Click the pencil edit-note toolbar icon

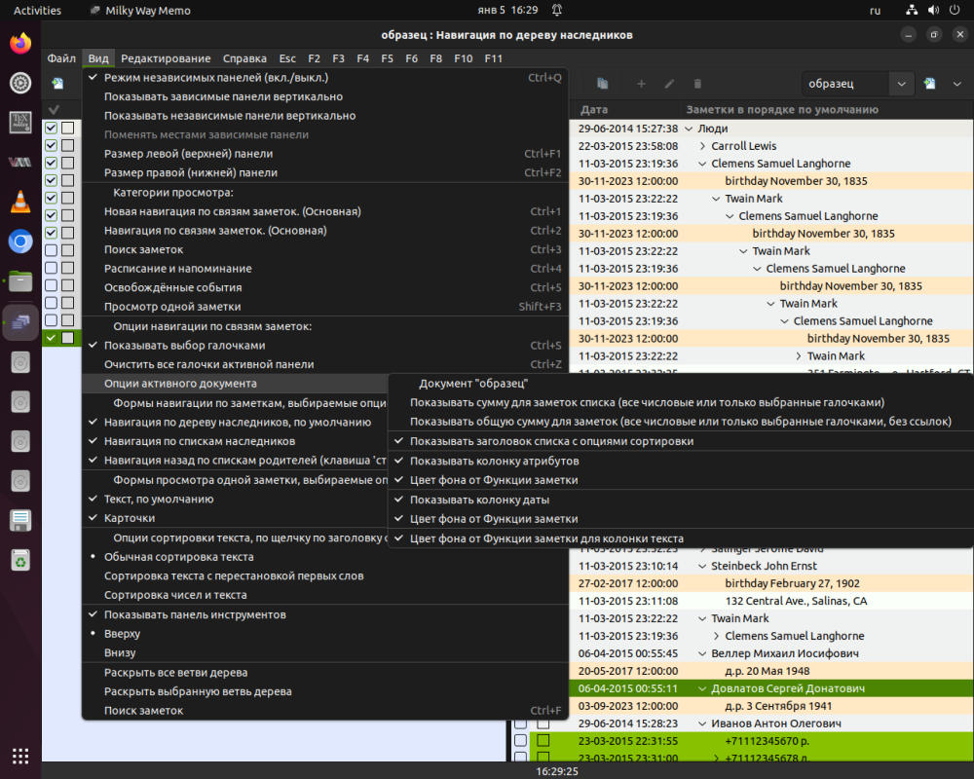(669, 84)
